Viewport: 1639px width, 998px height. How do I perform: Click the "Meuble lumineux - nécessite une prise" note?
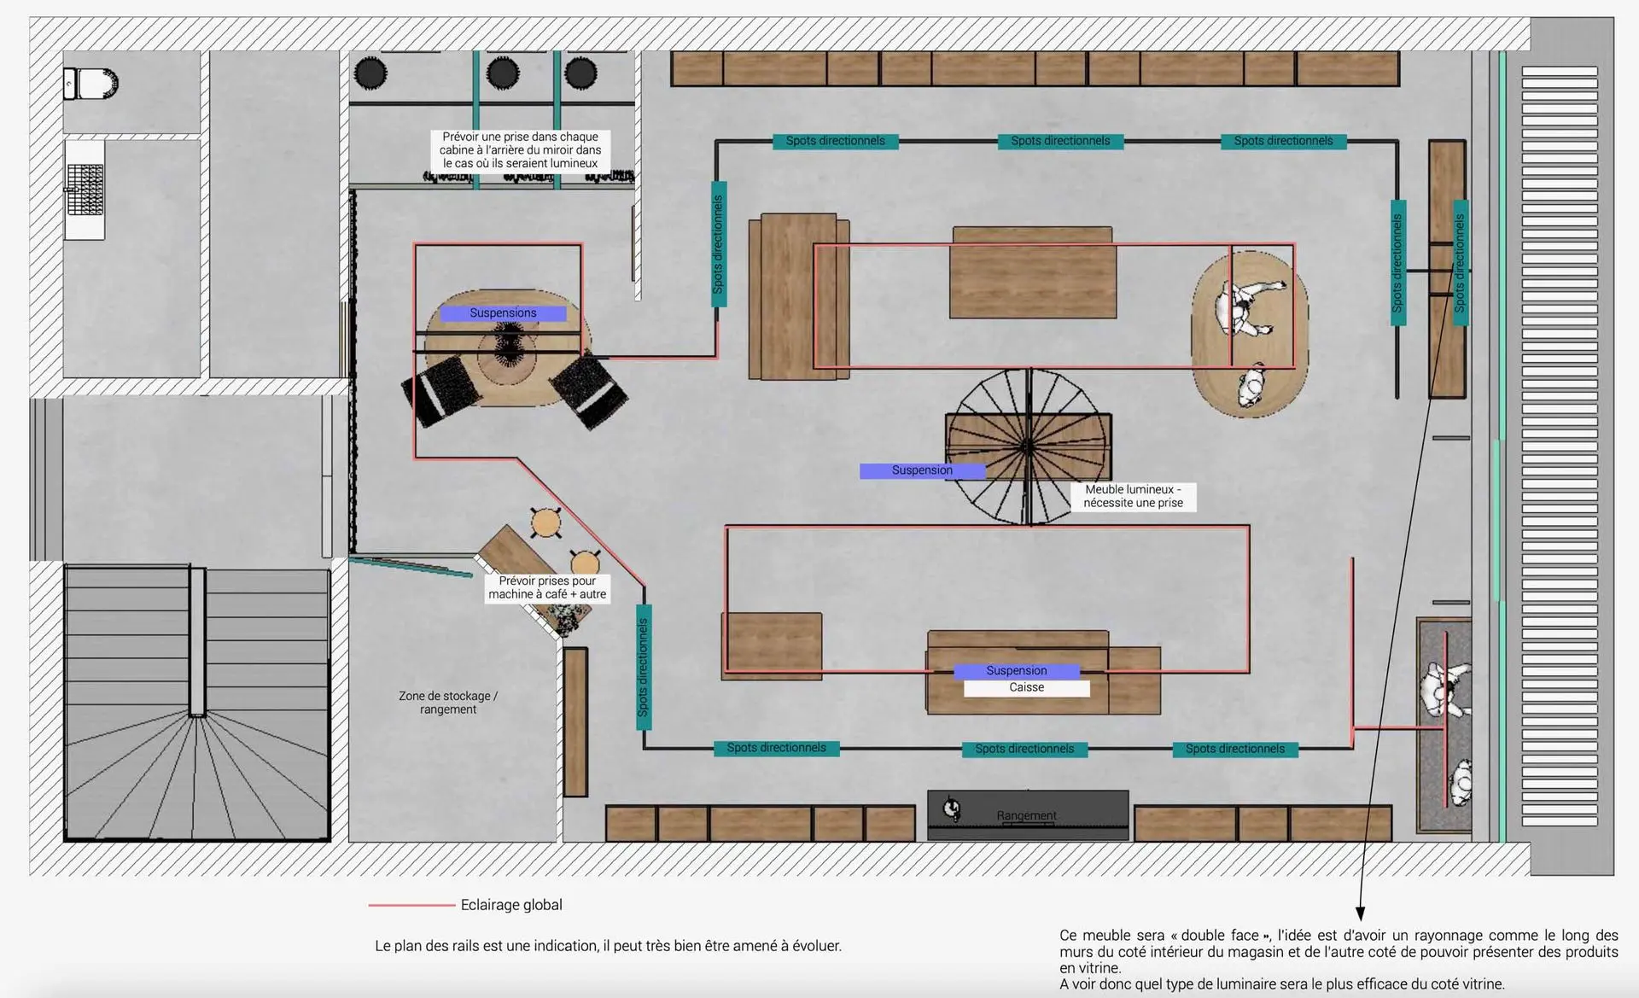pos(1133,497)
